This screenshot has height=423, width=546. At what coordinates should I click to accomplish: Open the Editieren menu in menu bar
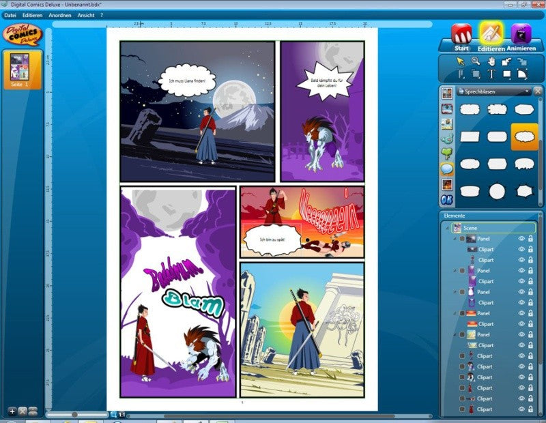32,15
